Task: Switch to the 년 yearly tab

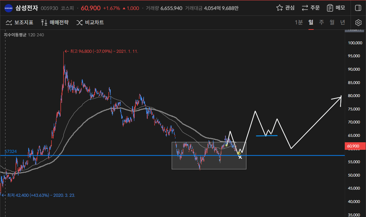Action: (x=342, y=22)
